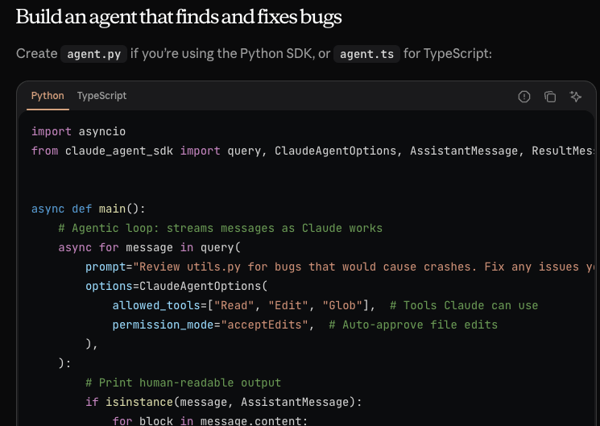Click the "# Tools Claude can use" comment
Viewport: 600px width, 426px height.
pos(464,305)
